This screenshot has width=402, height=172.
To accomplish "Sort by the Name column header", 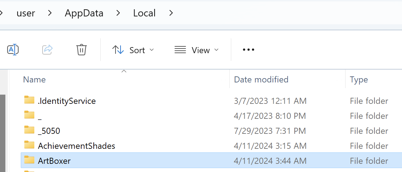I will click(x=34, y=79).
